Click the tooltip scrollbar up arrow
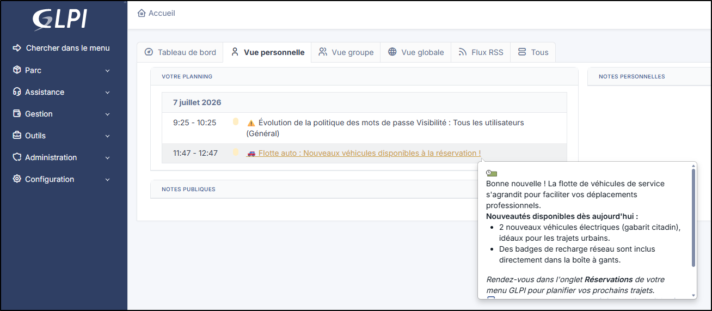The width and height of the screenshot is (712, 311). pyautogui.click(x=693, y=164)
